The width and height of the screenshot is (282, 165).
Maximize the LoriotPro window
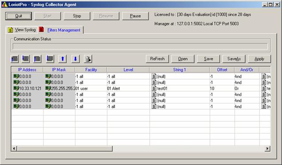click(270, 4)
